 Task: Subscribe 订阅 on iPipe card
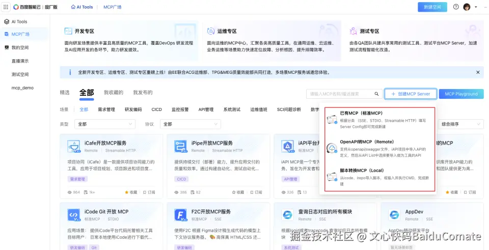point(256,192)
